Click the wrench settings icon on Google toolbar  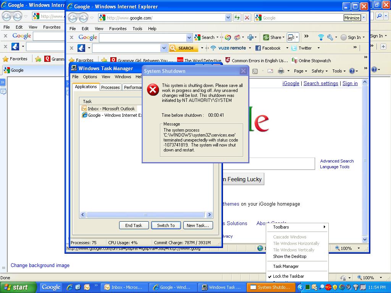click(330, 37)
